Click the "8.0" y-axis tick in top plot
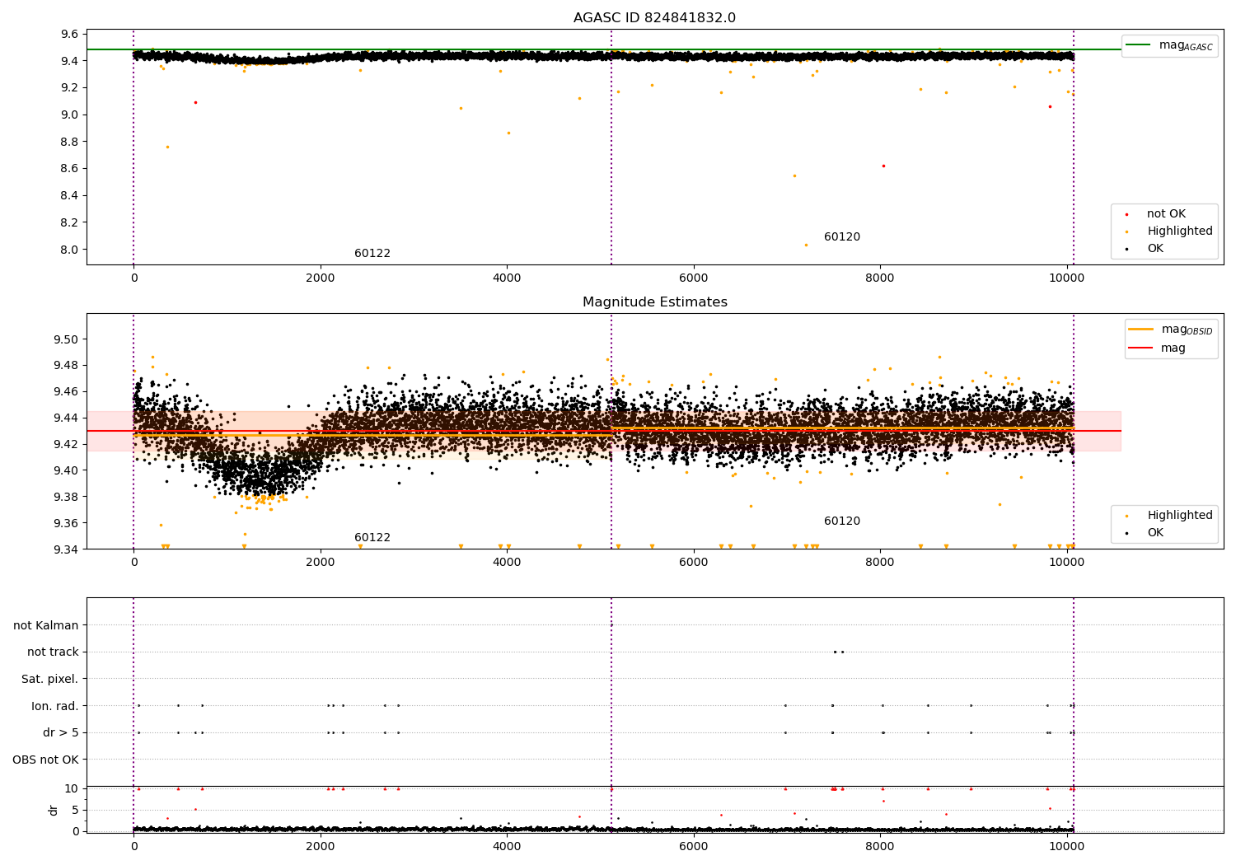The width and height of the screenshot is (1236, 865). tap(69, 250)
